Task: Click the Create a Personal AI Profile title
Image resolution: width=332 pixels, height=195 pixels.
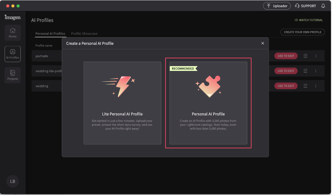Action: coord(90,43)
